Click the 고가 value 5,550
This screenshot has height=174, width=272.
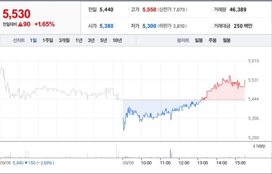pos(149,10)
